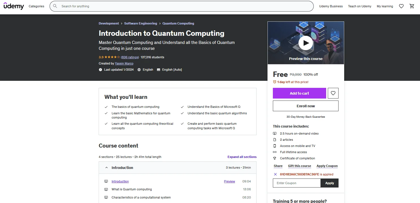Click the 13:06 lecture duration
This screenshot has height=203, width=420.
(x=247, y=189)
